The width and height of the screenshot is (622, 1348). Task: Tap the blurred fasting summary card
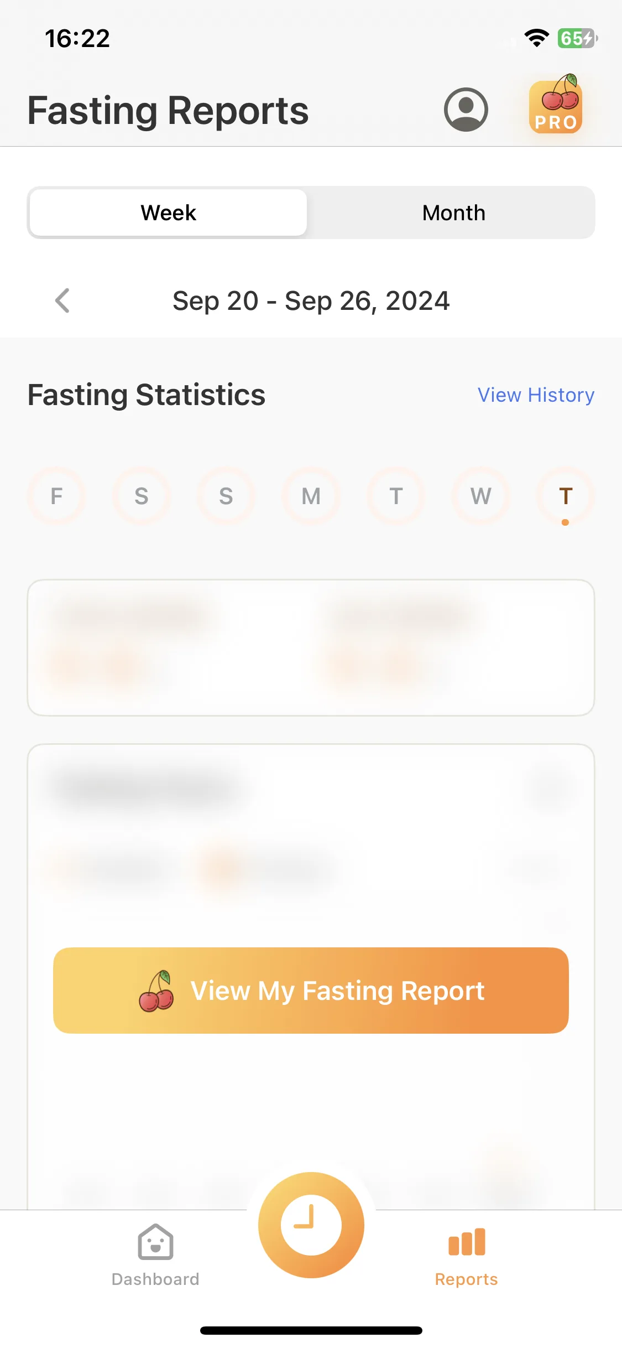(311, 647)
